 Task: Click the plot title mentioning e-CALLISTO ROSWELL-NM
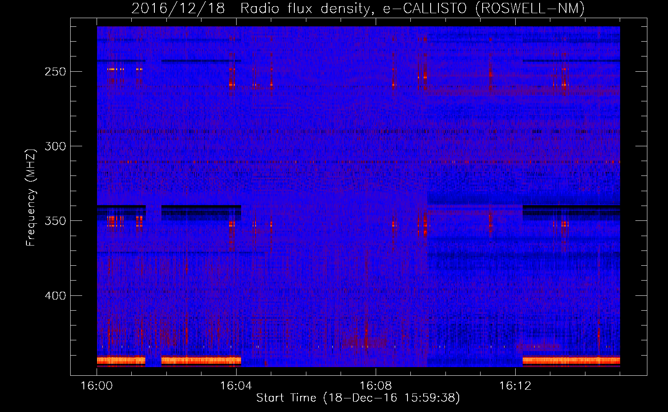tap(358, 8)
